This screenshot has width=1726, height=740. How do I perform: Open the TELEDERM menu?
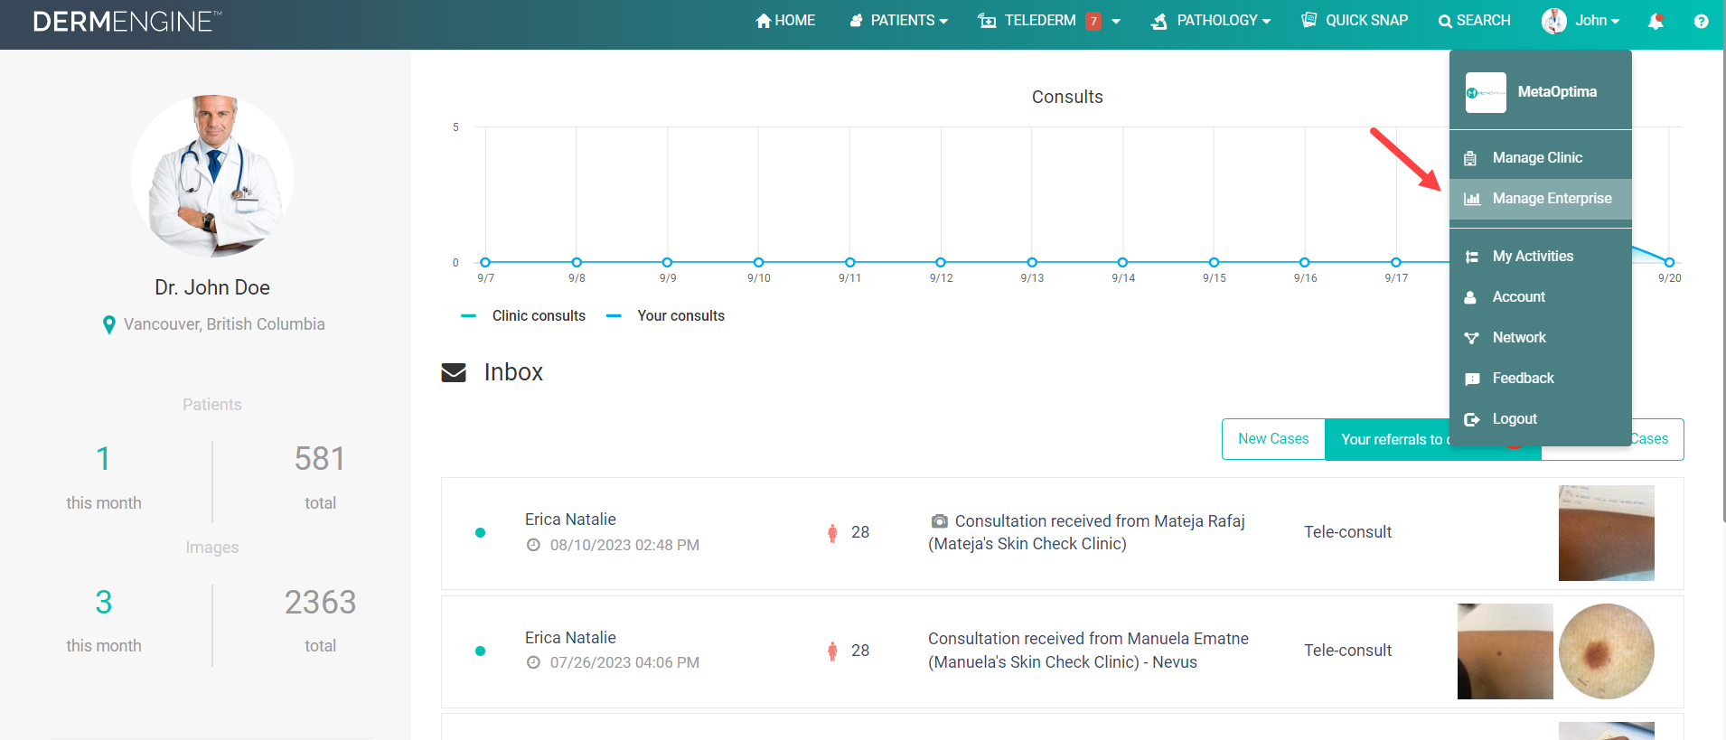click(x=1028, y=20)
